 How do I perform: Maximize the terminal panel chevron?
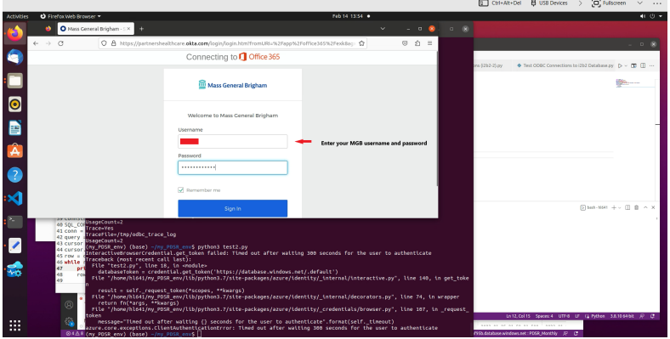tap(645, 207)
